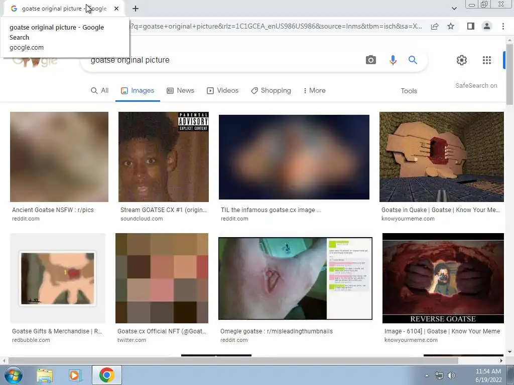The height and width of the screenshot is (385, 514).
Task: Toggle the Chrome side panel icon
Action: pyautogui.click(x=471, y=26)
